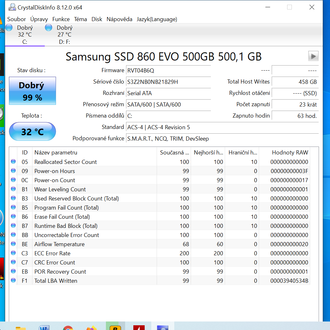The width and height of the screenshot is (330, 330).
Task: Click the status orb next to Total LBA Written
Action: click(x=13, y=281)
